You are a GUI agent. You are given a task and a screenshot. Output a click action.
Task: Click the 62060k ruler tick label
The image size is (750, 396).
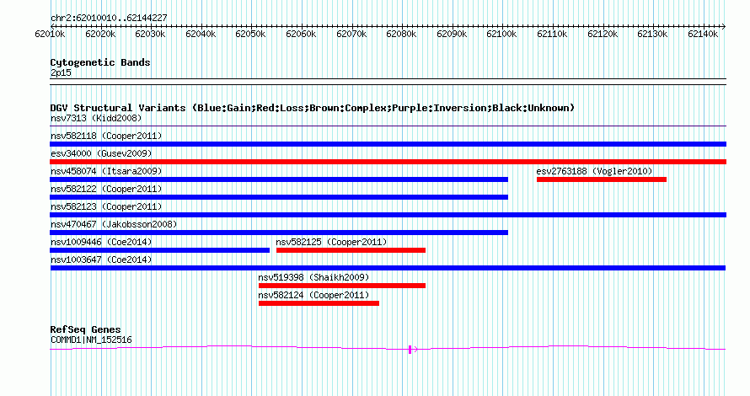(301, 34)
